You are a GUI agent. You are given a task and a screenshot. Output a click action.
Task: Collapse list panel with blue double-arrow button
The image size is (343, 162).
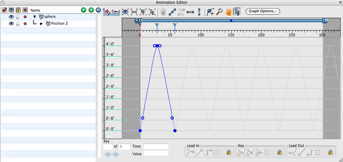(x=98, y=10)
